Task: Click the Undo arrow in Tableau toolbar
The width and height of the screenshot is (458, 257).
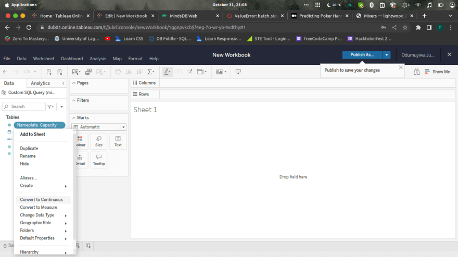Action: pos(5,72)
